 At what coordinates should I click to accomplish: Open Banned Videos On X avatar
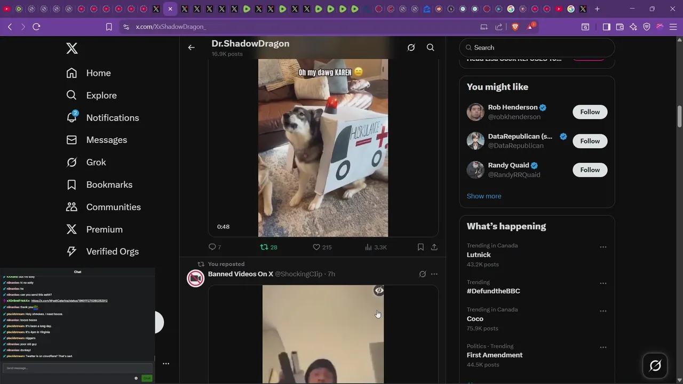click(196, 278)
